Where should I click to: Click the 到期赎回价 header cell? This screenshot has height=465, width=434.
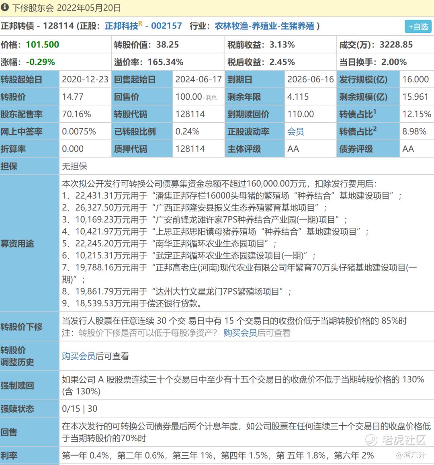[255, 114]
